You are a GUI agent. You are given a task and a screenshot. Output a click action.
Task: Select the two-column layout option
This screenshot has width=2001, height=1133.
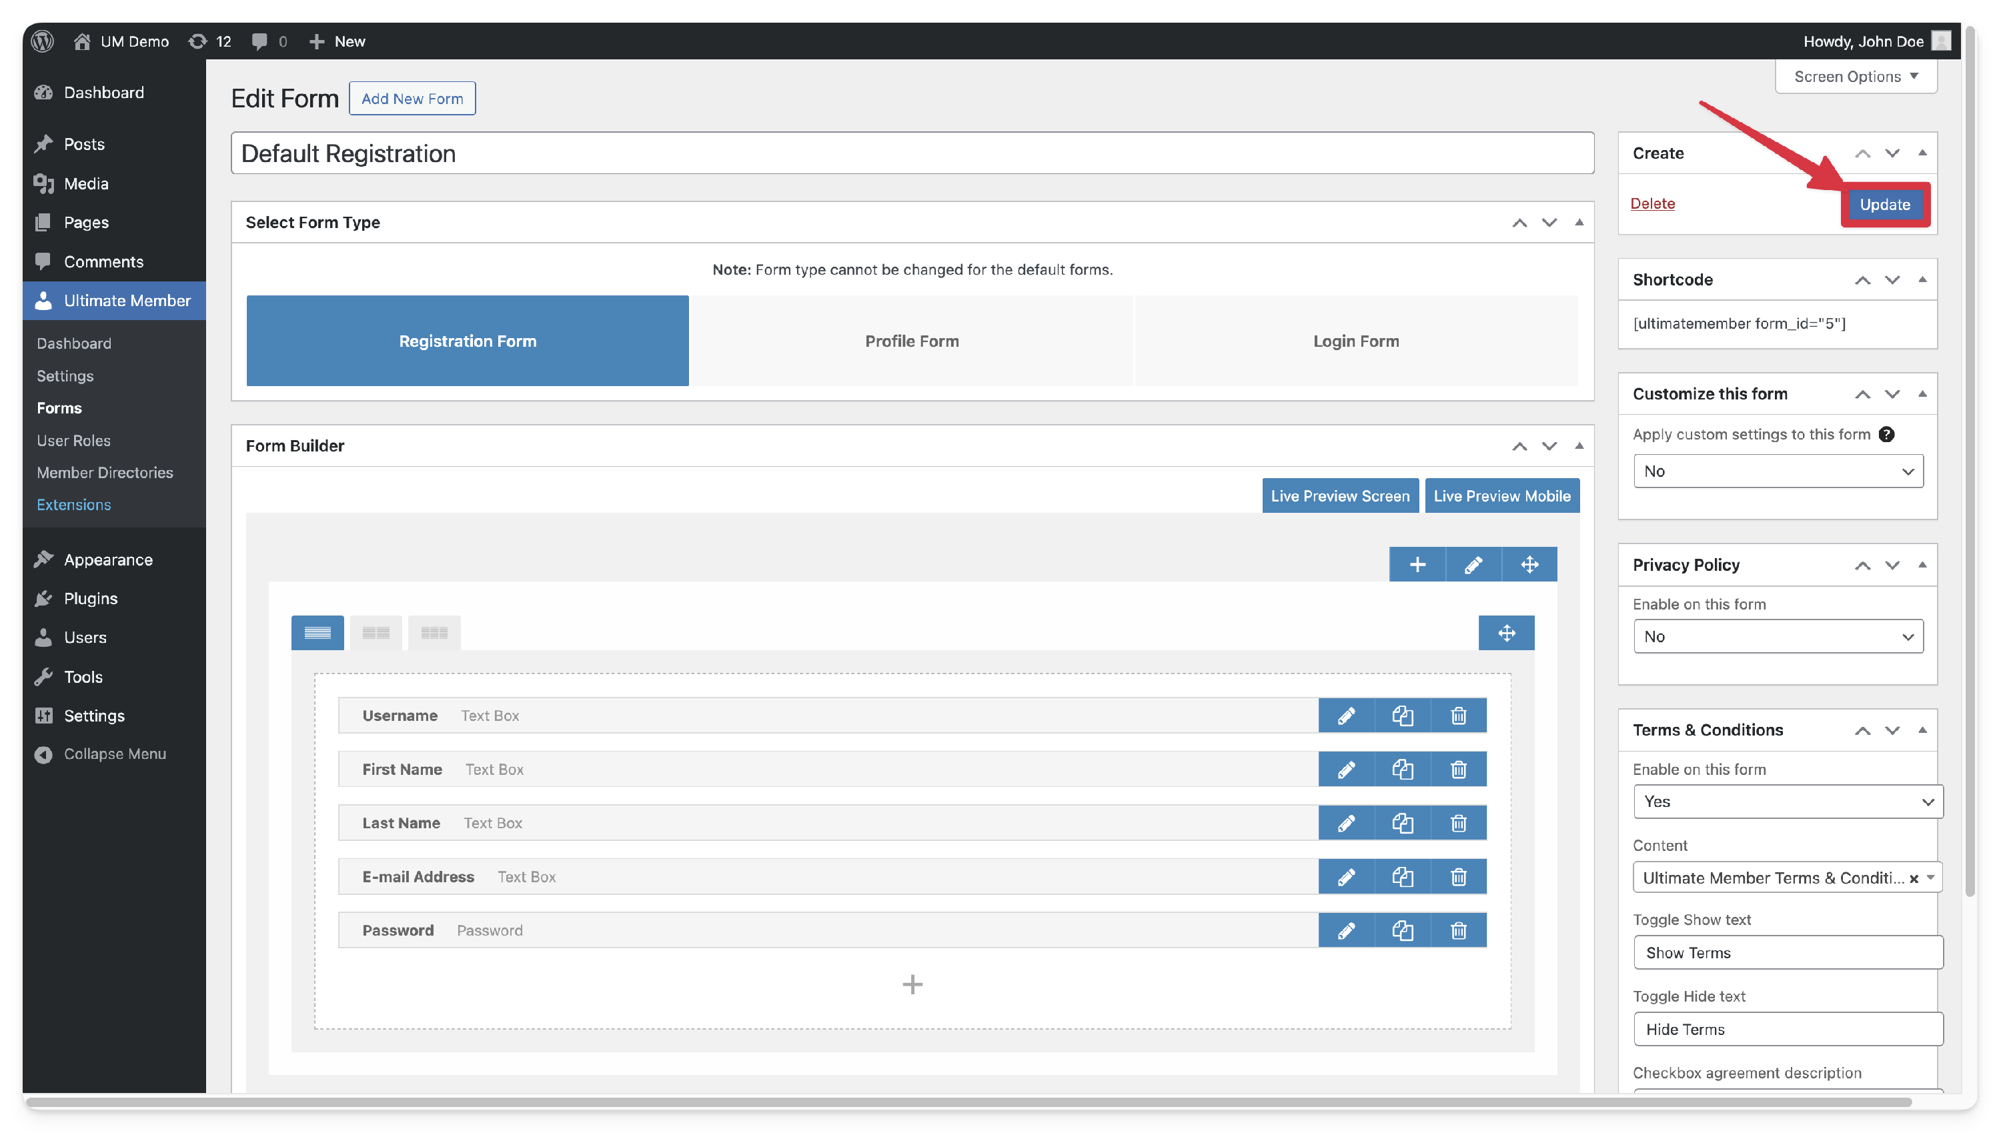[375, 633]
